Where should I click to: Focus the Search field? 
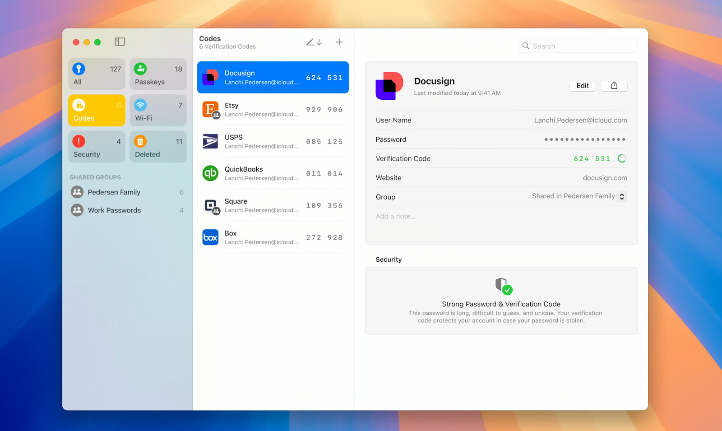pyautogui.click(x=578, y=46)
